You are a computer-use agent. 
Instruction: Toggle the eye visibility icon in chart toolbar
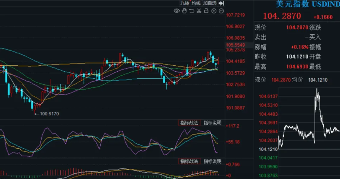tap(177, 11)
